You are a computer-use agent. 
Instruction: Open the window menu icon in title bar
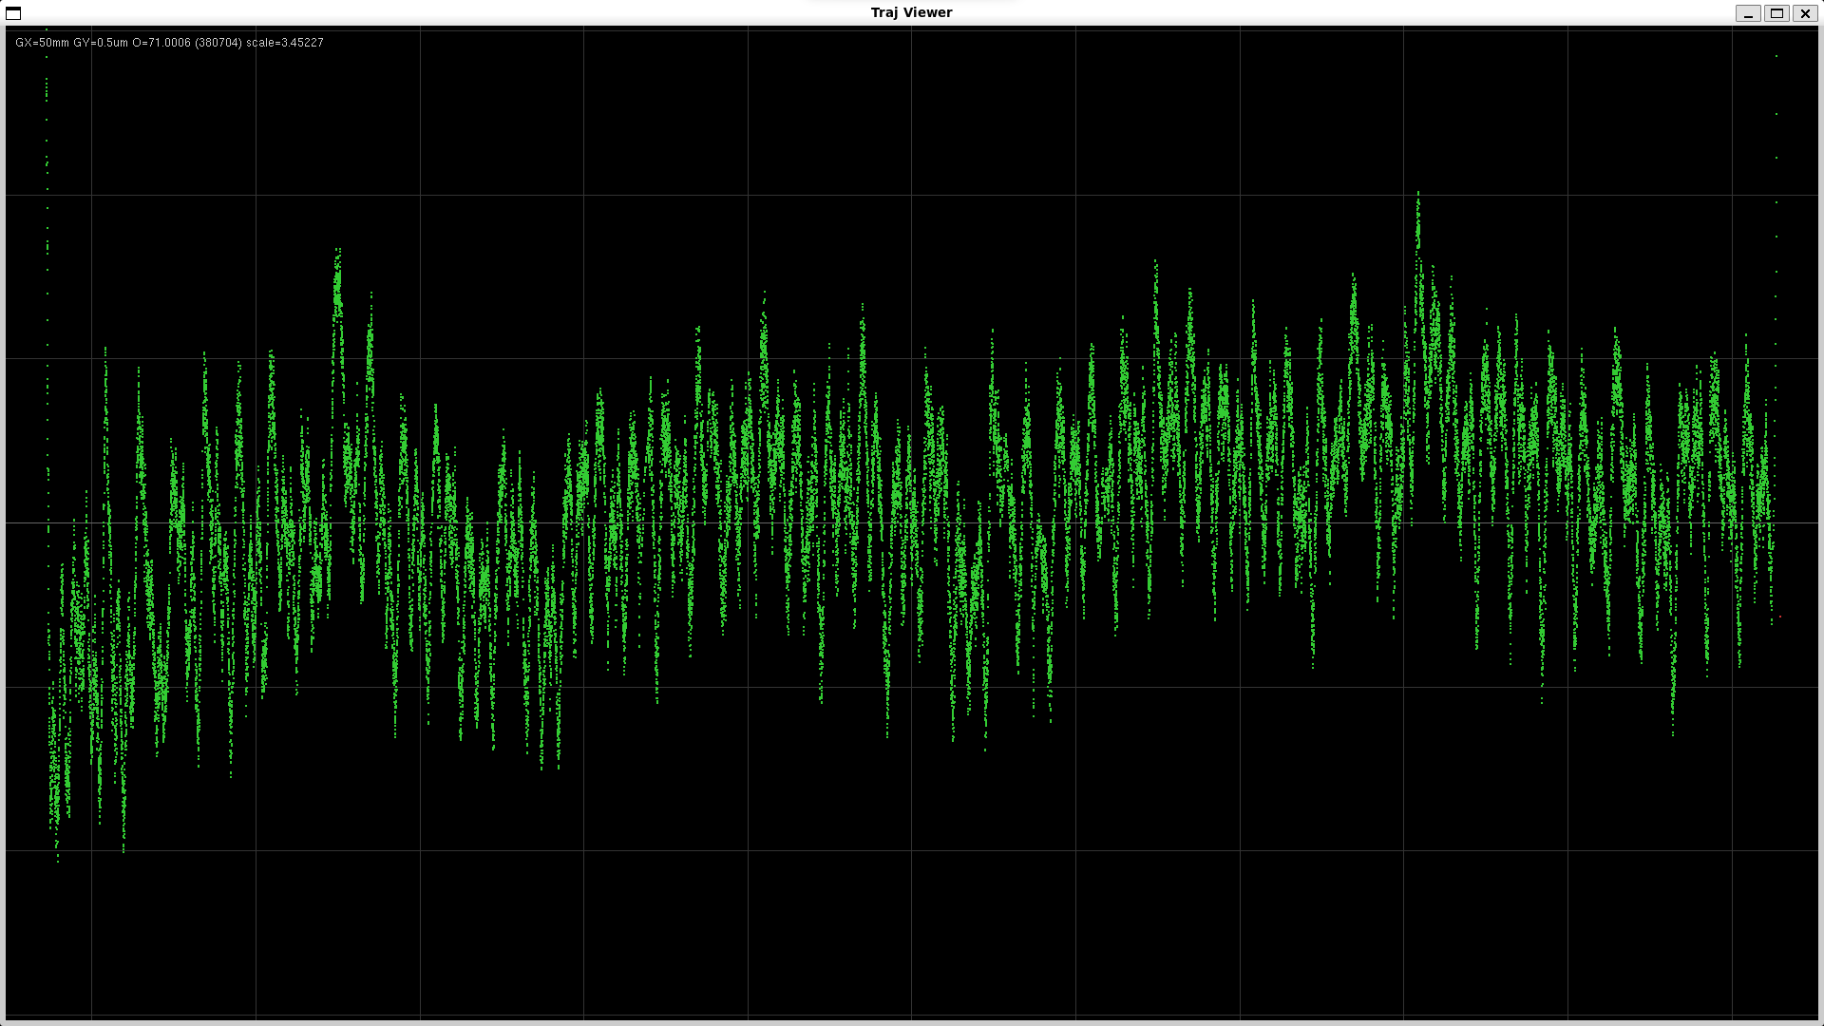[x=13, y=13]
